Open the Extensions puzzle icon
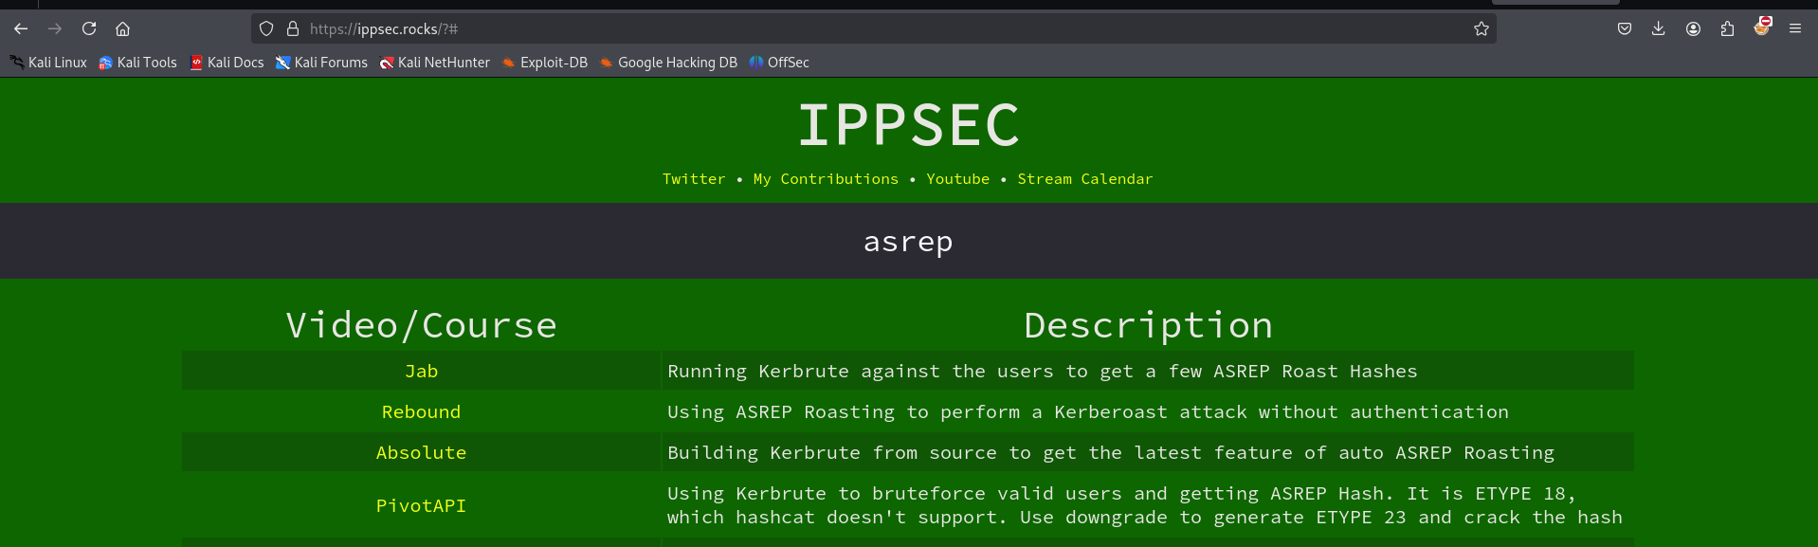 click(1727, 28)
